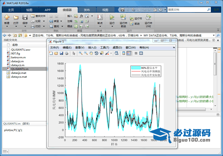223x156 pixels.
Task: Click the Print Figure icon
Action: [x=66, y=53]
